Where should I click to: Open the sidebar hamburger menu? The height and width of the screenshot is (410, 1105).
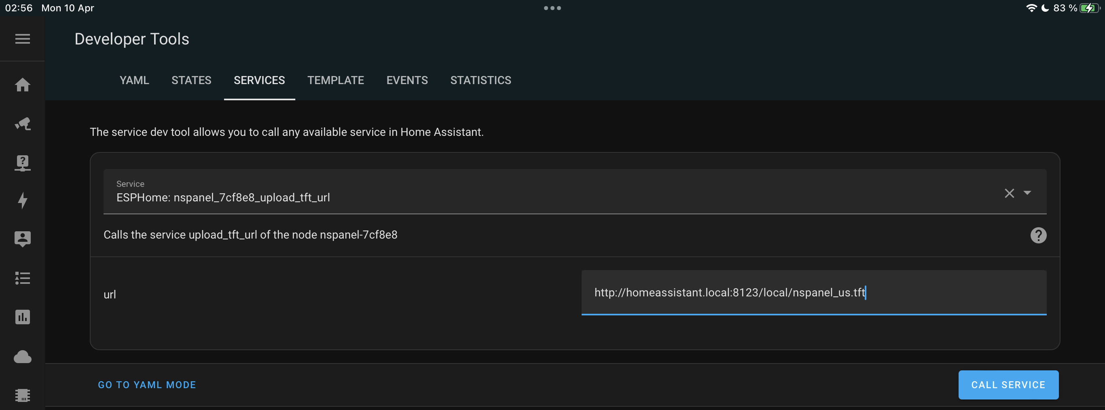click(22, 38)
